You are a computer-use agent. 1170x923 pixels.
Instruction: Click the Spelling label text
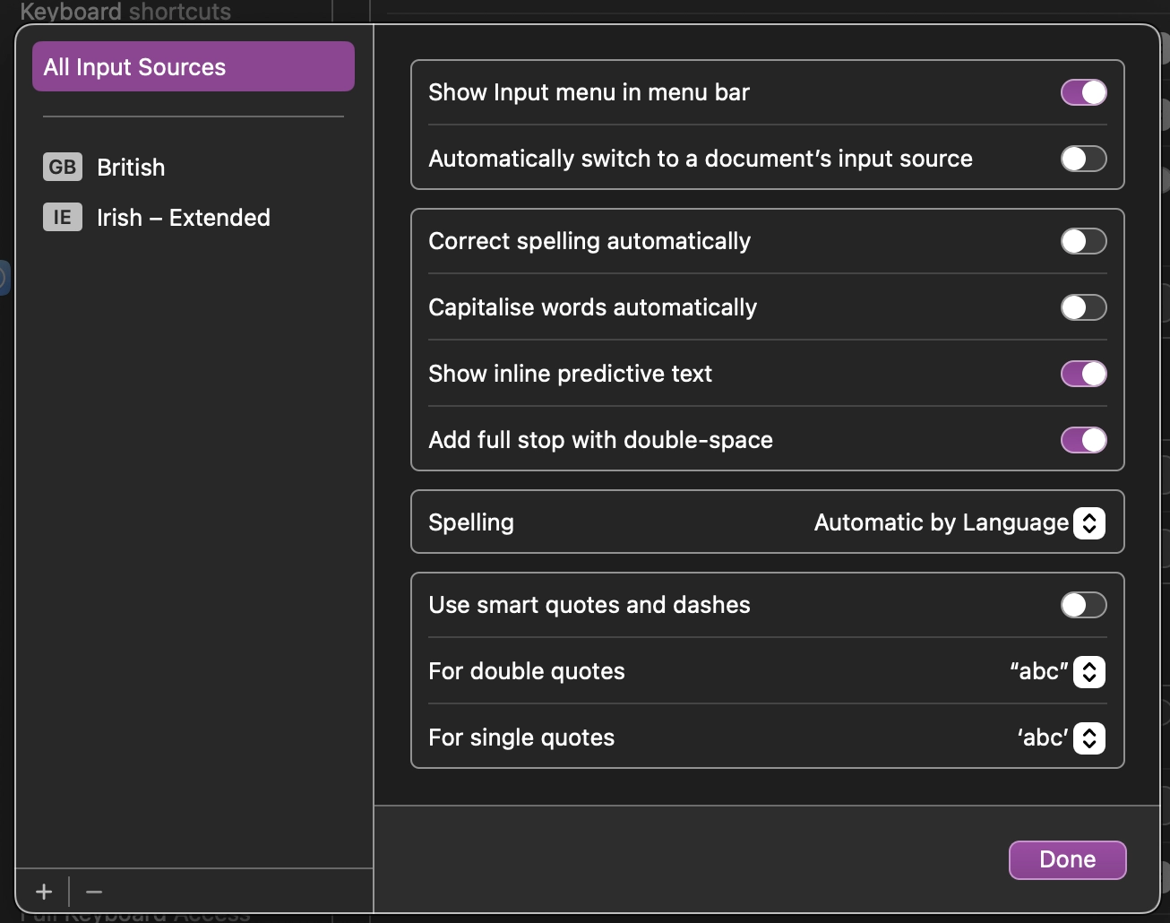tap(471, 522)
